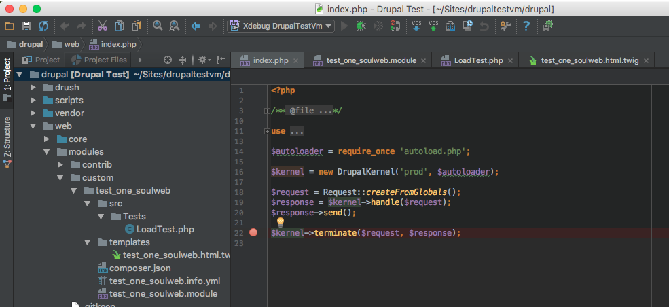Click the Find magnifier icon

click(158, 26)
